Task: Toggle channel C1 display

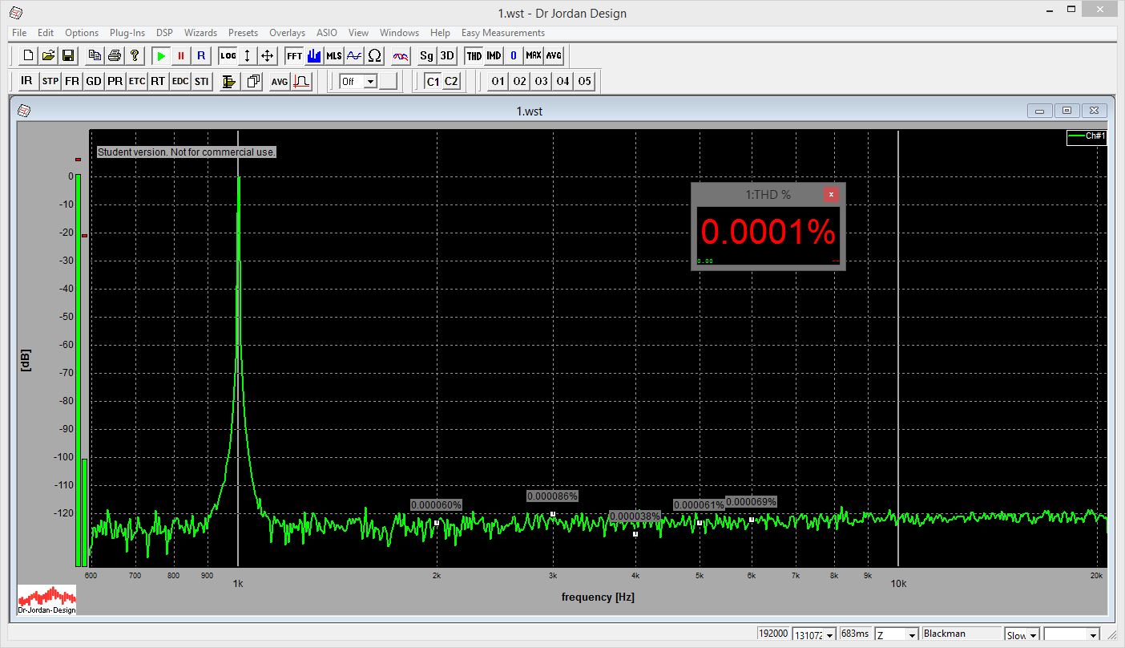Action: (433, 81)
